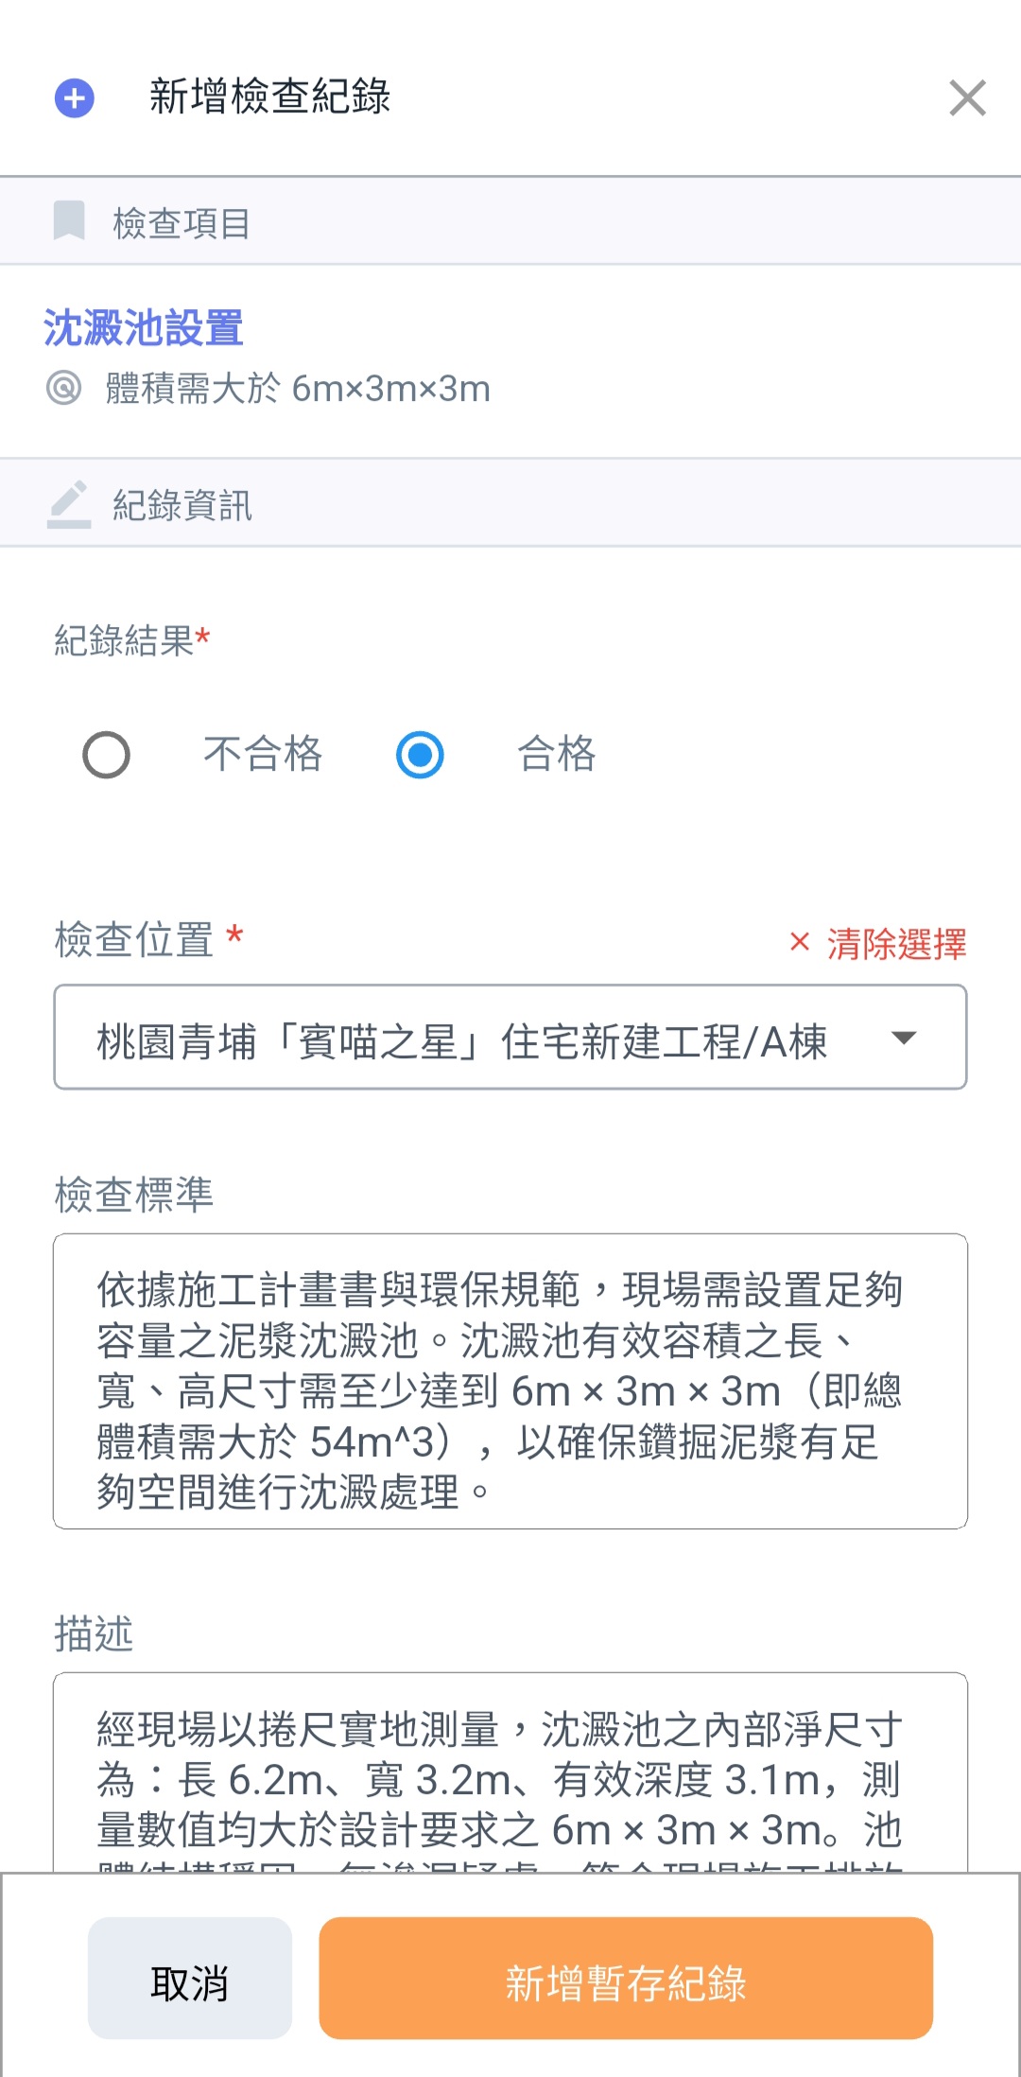The image size is (1021, 2077).
Task: Select the 不合格 radio button
Action: point(107,755)
